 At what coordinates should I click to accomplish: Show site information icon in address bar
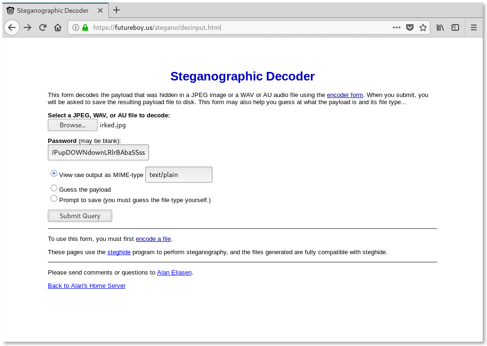[75, 27]
